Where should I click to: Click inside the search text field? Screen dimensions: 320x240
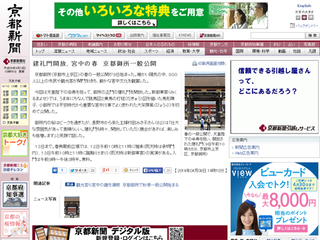(278, 35)
